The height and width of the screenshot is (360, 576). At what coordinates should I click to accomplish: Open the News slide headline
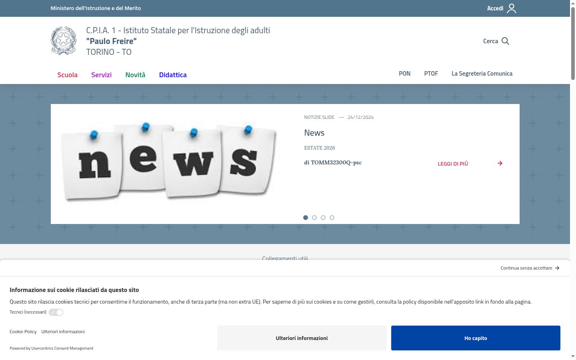coord(314,133)
